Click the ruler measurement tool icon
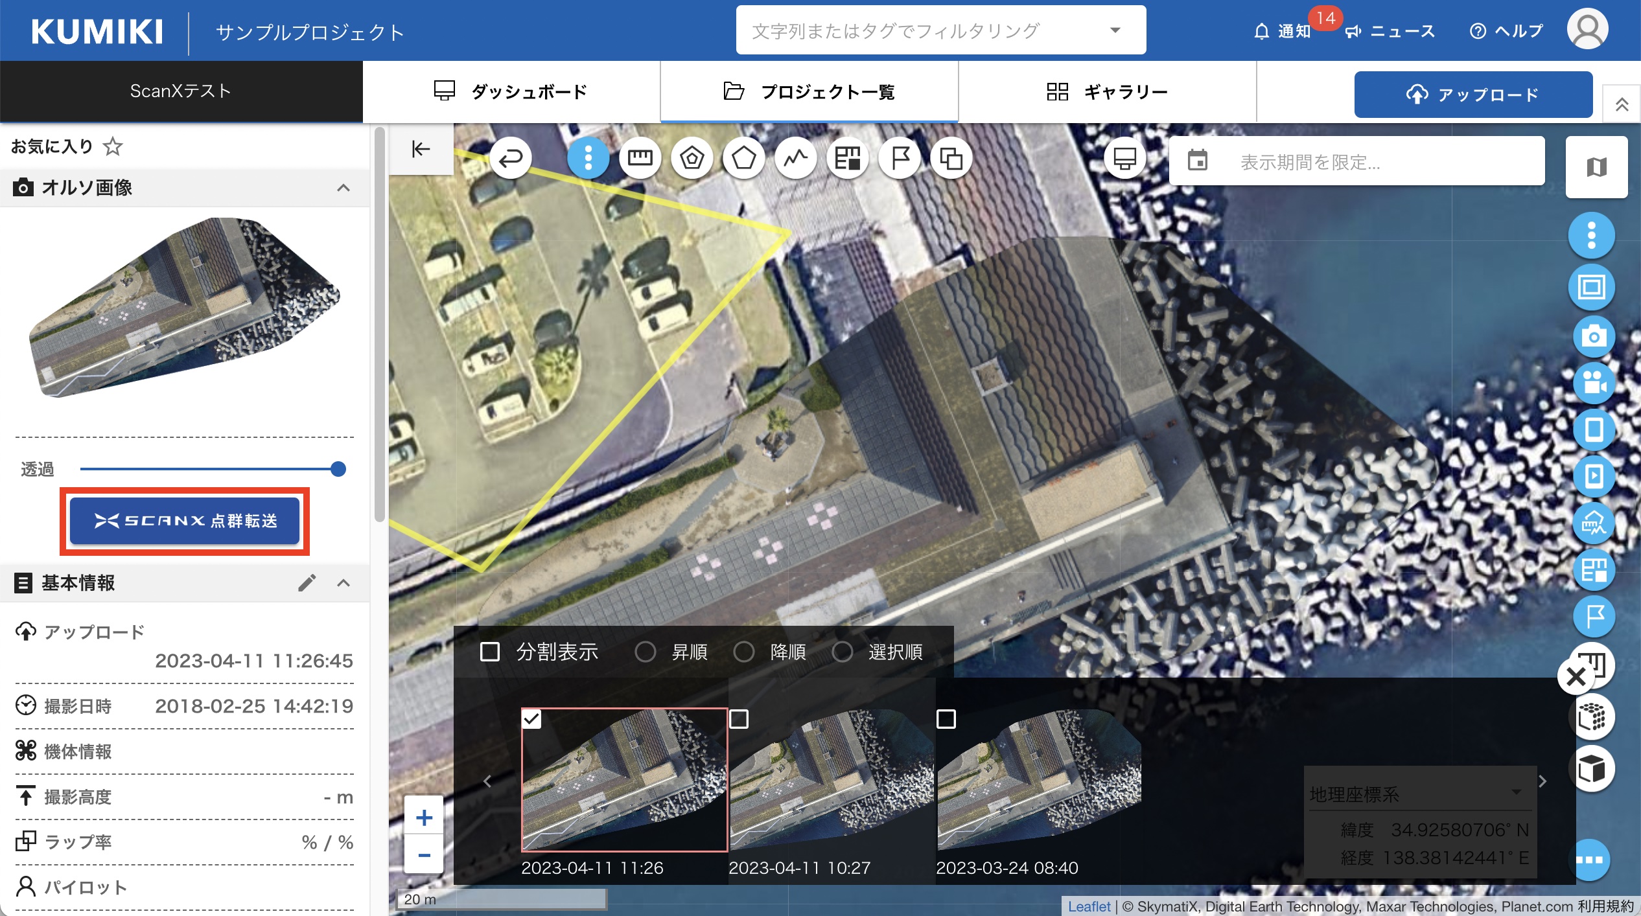Screen dimensions: 1641x916 coord(640,157)
